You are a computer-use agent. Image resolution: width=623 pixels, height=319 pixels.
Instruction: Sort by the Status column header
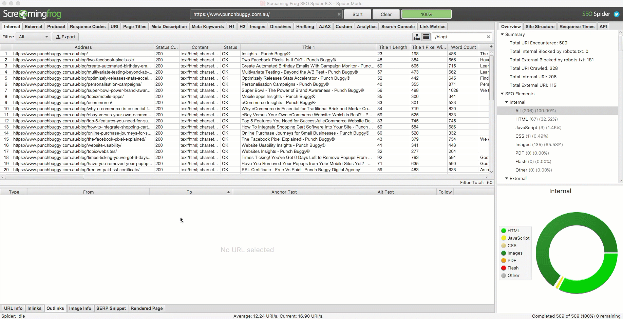(230, 47)
